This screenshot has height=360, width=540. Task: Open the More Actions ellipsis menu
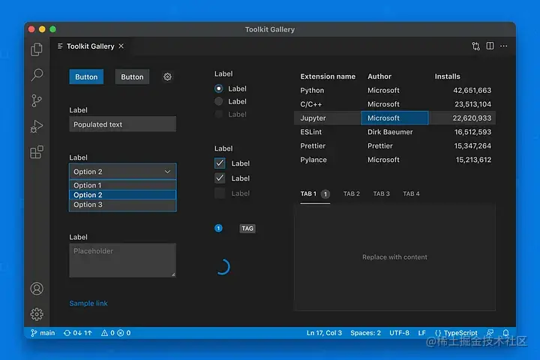(x=504, y=46)
